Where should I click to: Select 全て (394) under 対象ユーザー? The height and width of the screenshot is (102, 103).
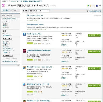click(x=5, y=41)
